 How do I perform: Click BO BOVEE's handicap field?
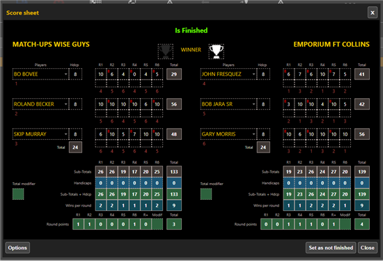tap(75, 74)
